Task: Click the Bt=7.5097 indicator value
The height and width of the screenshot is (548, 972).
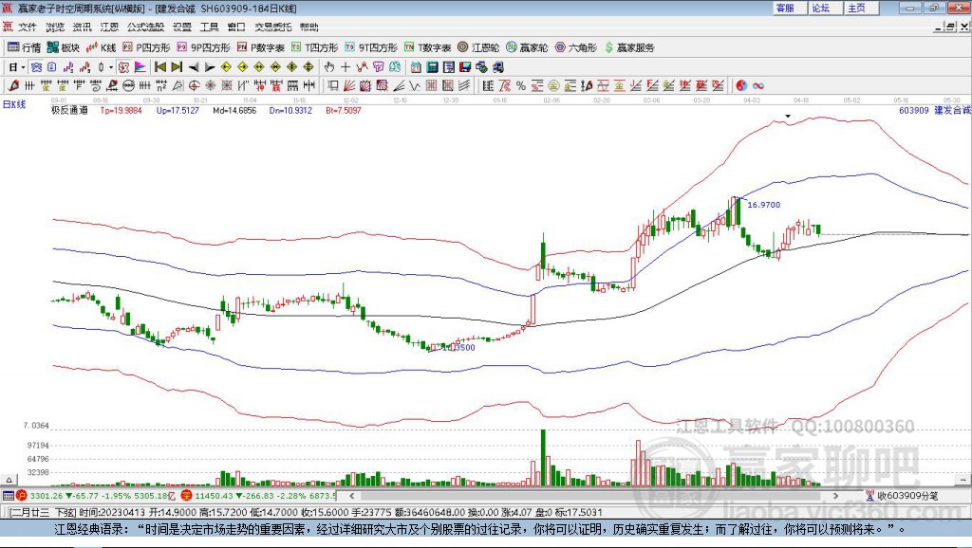Action: point(344,110)
